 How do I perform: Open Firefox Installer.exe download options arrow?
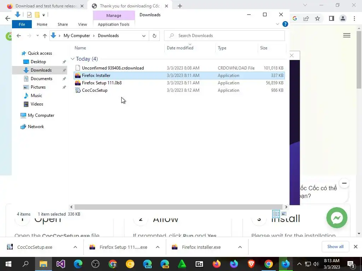240,247
